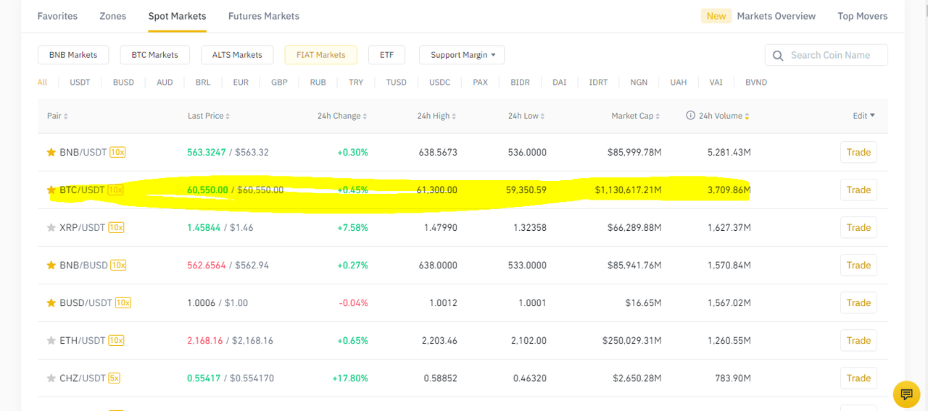This screenshot has height=411, width=928.
Task: Filter by PAX quote currency
Action: click(x=480, y=82)
